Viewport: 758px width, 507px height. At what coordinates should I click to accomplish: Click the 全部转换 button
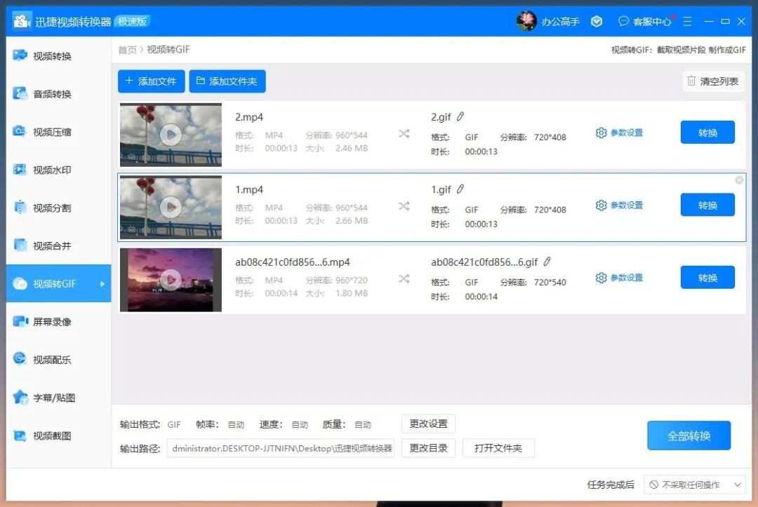(689, 435)
